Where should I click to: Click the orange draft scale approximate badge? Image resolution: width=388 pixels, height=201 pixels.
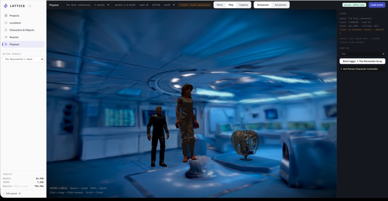coord(195,5)
